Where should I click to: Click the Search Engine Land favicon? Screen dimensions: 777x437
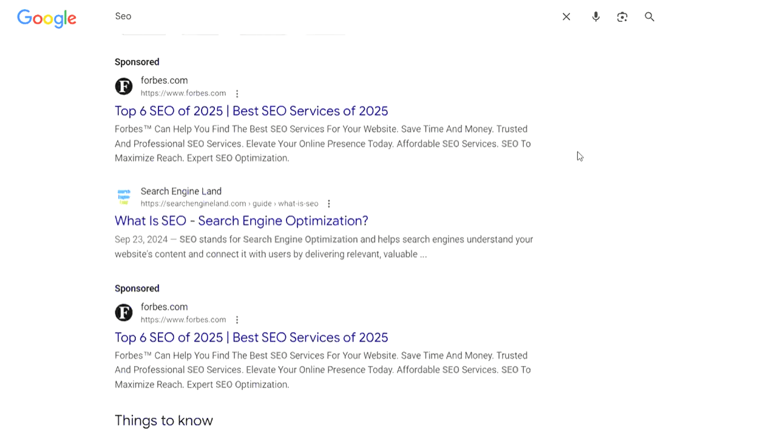(124, 197)
